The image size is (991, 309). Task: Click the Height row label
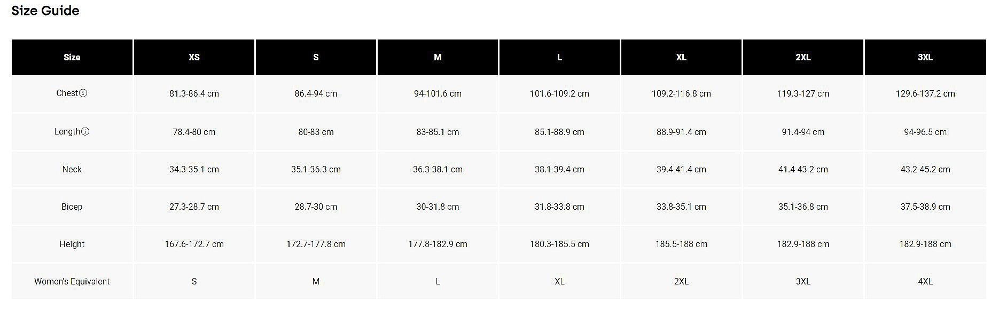pos(72,244)
